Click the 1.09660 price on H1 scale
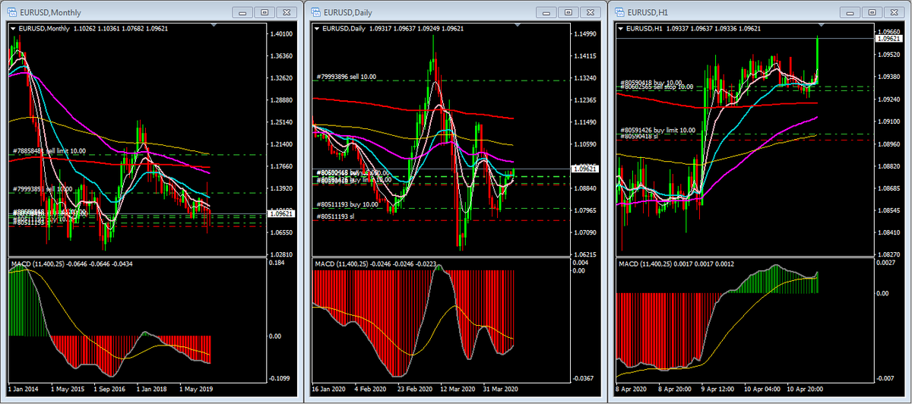Image resolution: width=912 pixels, height=404 pixels. click(x=889, y=32)
